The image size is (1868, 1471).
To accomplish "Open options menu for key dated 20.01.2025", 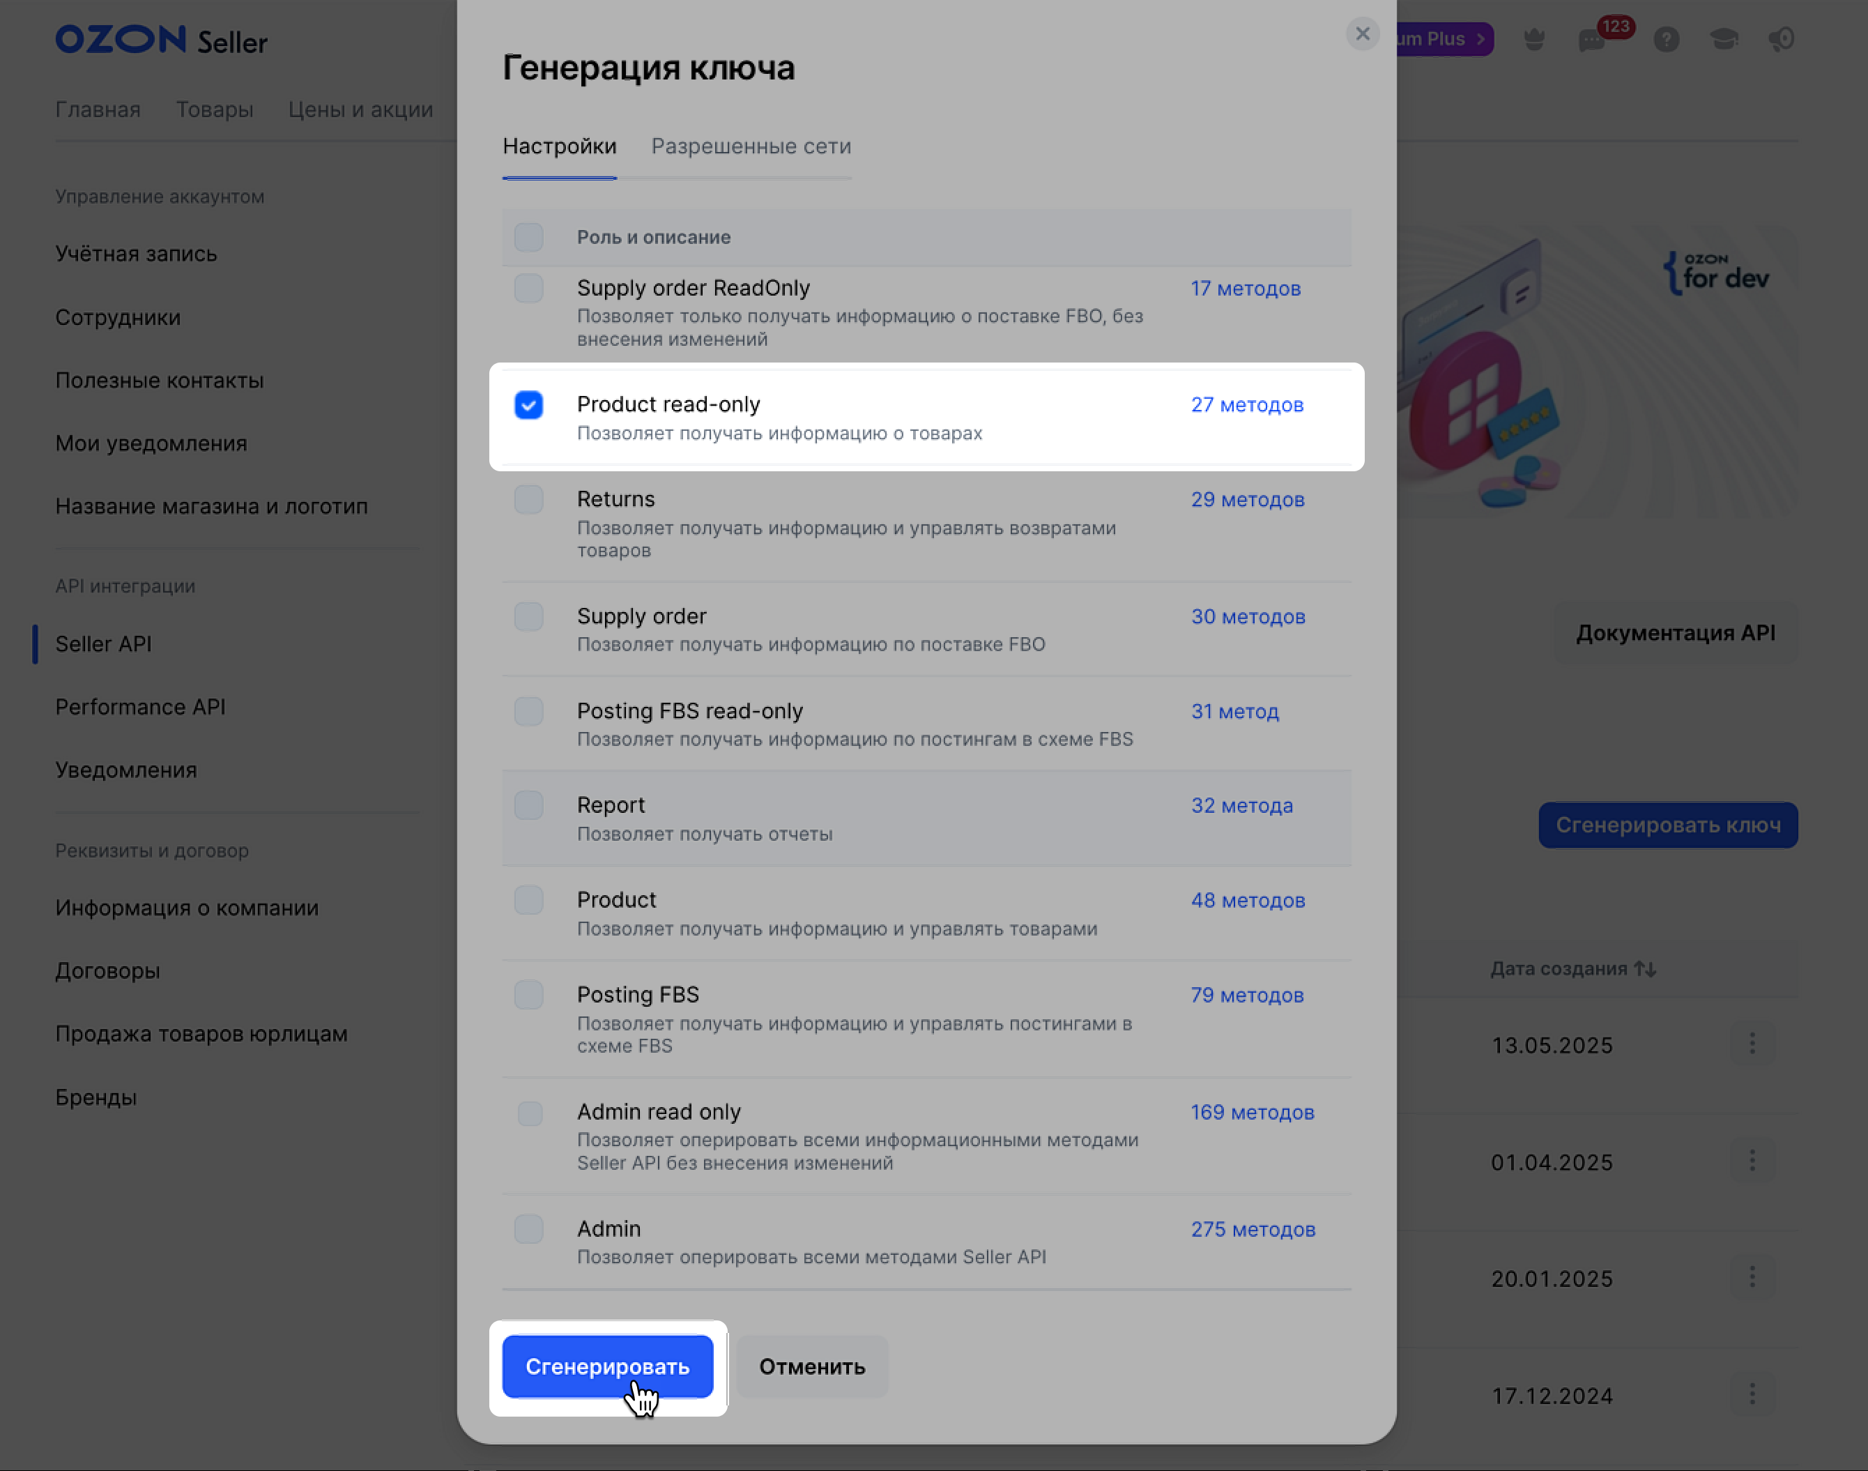I will tap(1752, 1278).
